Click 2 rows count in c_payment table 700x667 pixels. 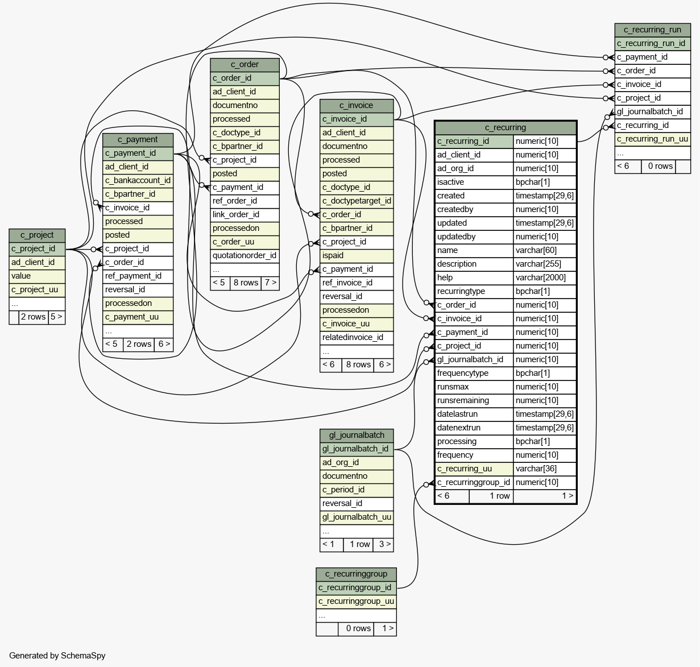(139, 345)
